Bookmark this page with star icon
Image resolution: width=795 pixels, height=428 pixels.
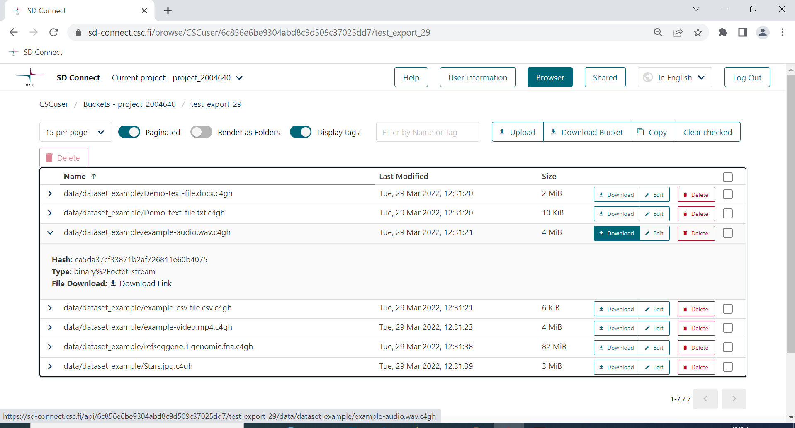click(x=698, y=32)
